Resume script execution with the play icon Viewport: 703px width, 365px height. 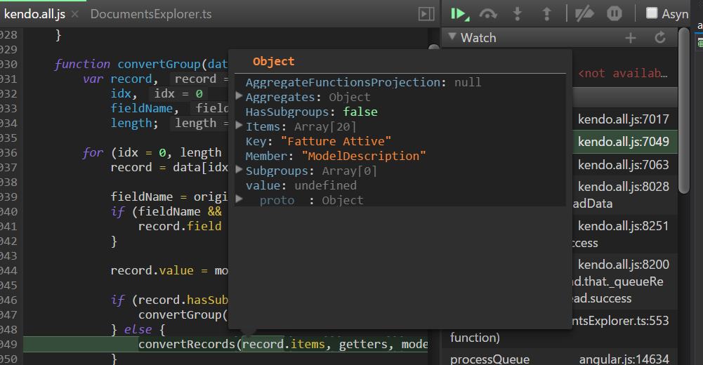(x=460, y=13)
